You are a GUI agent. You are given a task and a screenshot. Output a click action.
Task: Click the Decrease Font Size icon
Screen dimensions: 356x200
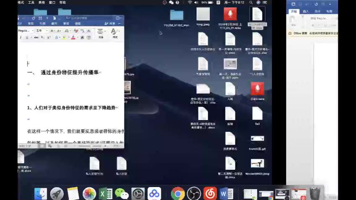[59, 31]
